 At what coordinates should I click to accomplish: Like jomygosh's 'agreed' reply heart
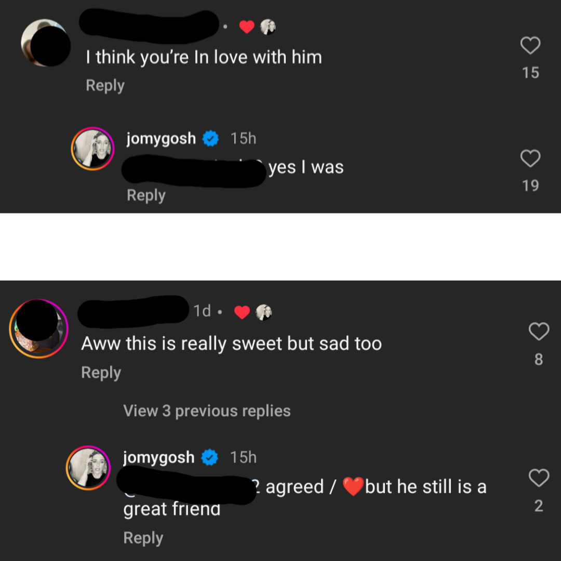pyautogui.click(x=539, y=478)
